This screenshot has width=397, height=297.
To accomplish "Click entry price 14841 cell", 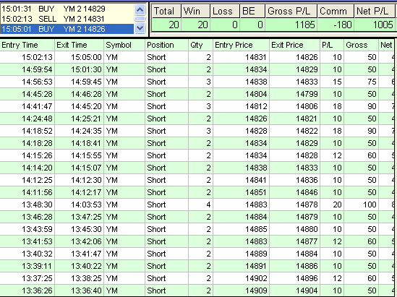I will [x=242, y=180].
